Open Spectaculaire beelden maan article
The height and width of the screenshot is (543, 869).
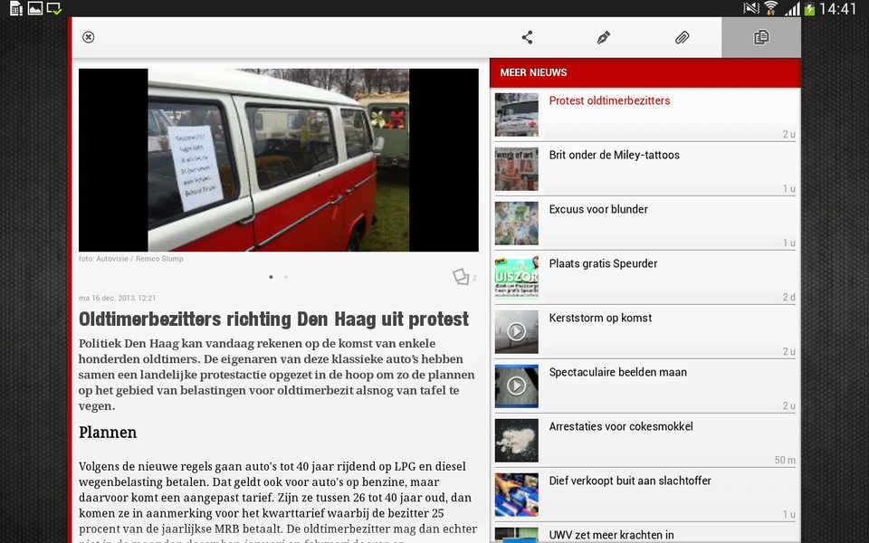click(645, 386)
